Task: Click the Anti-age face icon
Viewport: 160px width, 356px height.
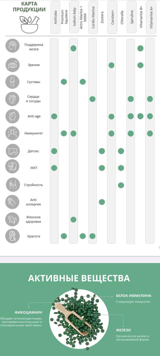Action: pos(13,116)
